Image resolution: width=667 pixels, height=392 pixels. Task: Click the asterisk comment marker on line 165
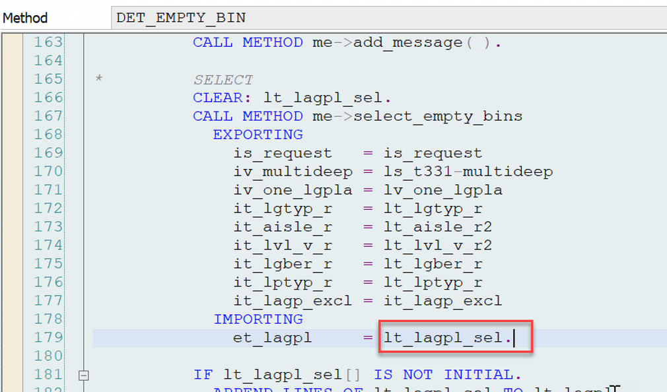[x=98, y=79]
